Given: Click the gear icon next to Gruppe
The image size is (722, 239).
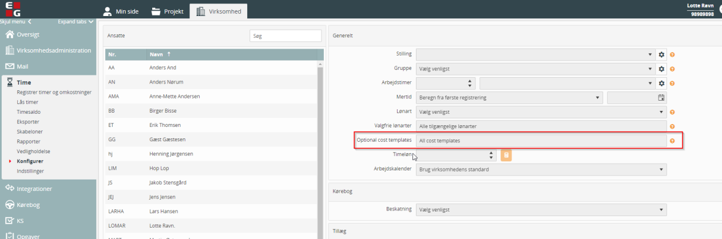Looking at the screenshot, I should 661,69.
